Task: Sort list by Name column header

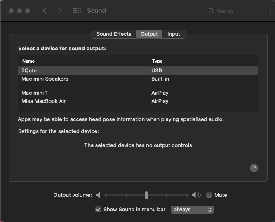Action: [x=84, y=61]
